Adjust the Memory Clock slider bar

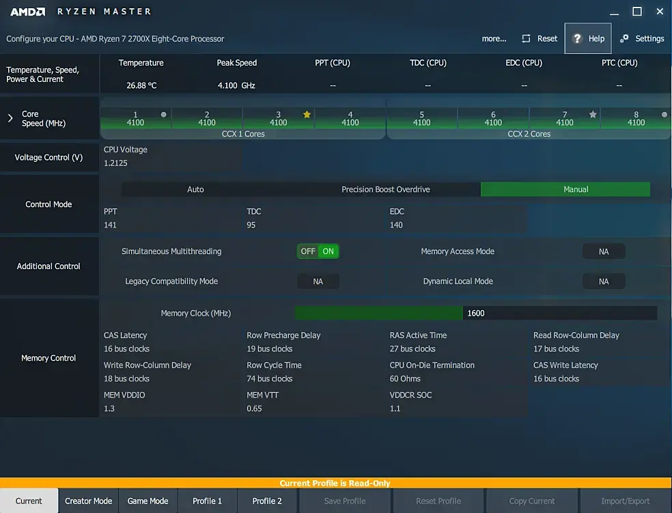(476, 314)
